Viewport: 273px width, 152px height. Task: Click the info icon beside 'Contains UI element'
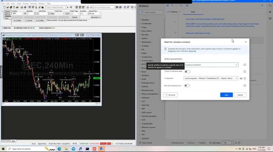click(245, 65)
